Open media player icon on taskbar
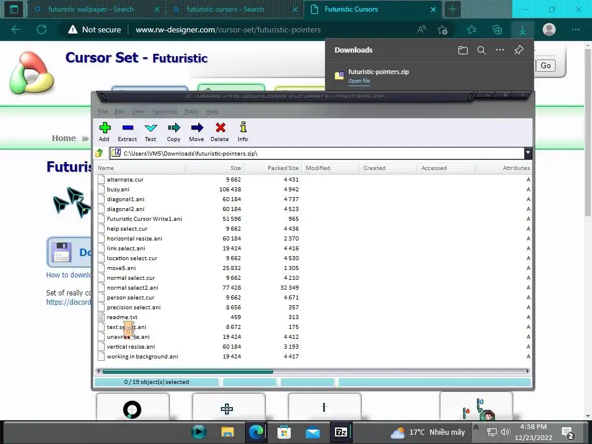Viewport: 592px width, 444px height. tap(199, 432)
